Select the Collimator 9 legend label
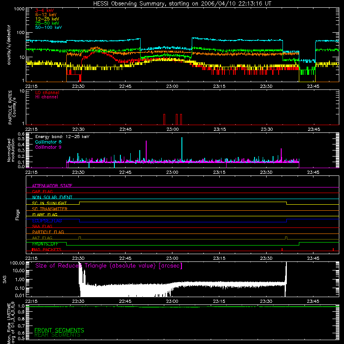Viewport: 344px width, 344px height. point(48,147)
